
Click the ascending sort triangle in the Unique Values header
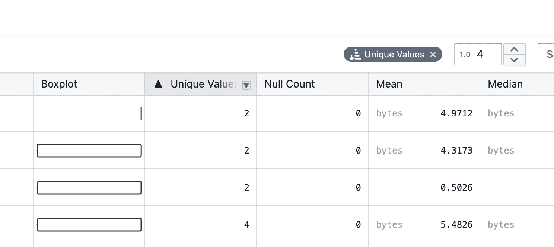coord(158,84)
